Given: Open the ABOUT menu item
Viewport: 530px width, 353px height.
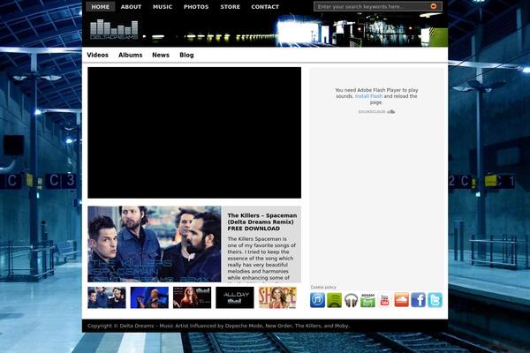Looking at the screenshot, I should pos(131,7).
